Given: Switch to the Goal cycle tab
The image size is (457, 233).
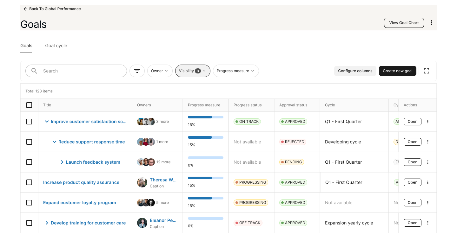Looking at the screenshot, I should pos(56,46).
